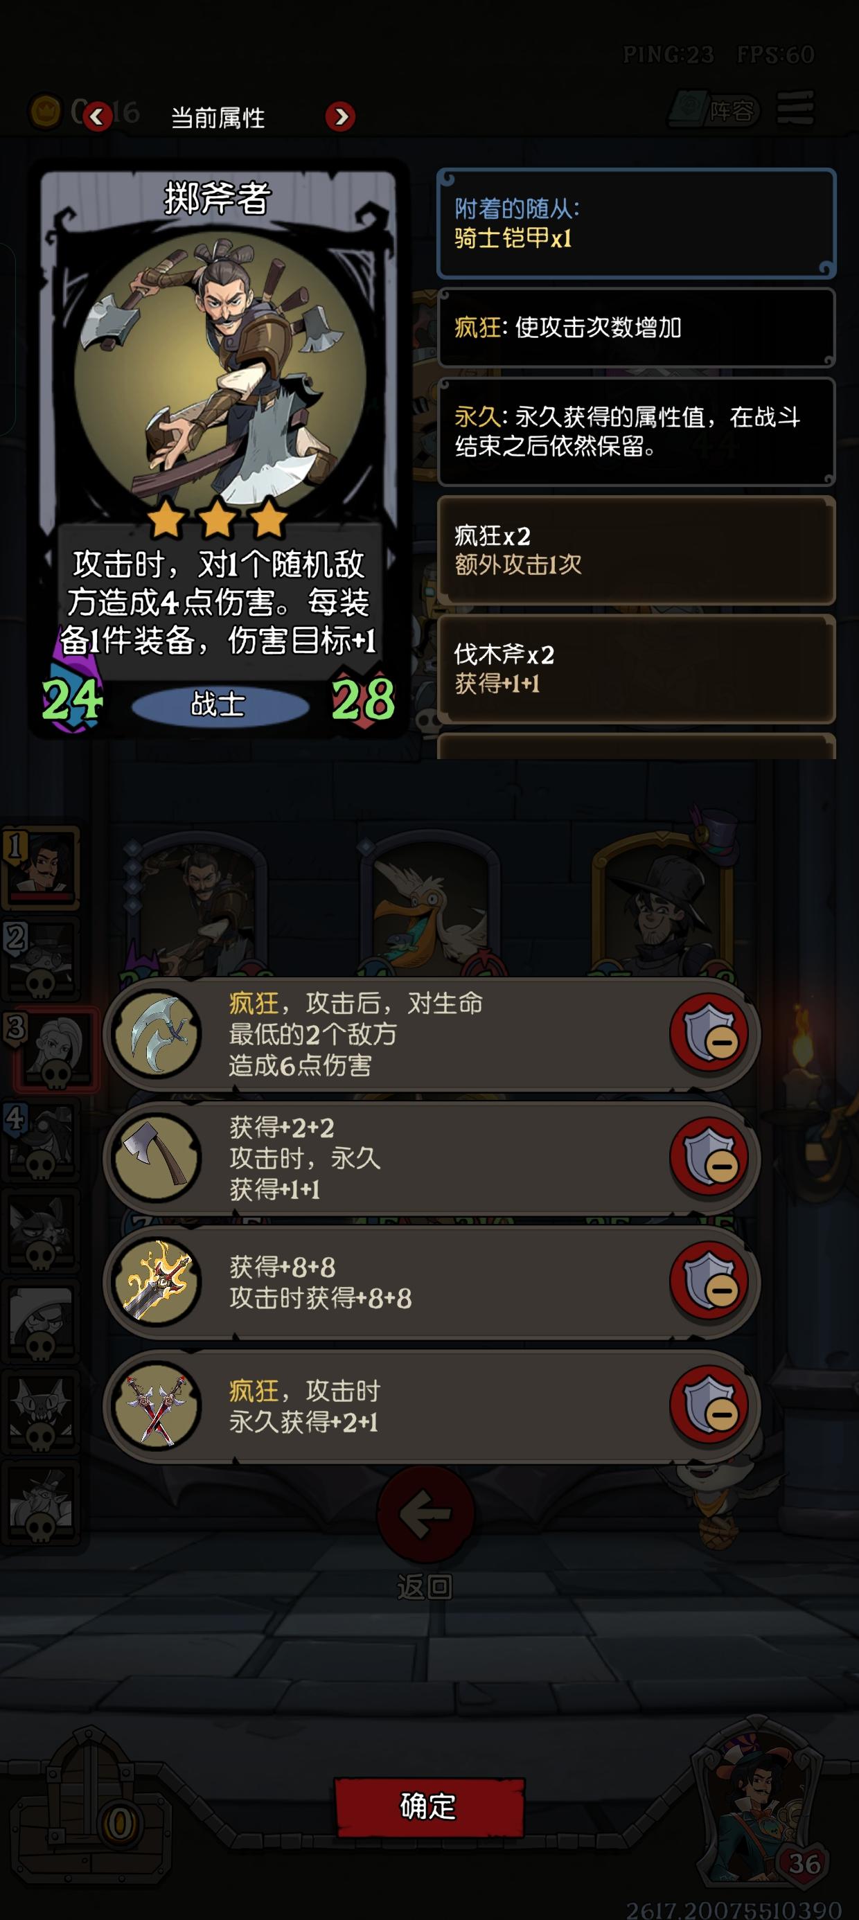Tap the gold coin crown icon
The image size is (859, 1920).
point(45,112)
